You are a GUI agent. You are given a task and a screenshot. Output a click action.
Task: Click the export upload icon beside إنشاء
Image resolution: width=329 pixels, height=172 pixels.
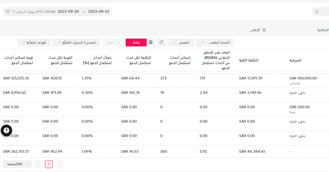(x=151, y=42)
